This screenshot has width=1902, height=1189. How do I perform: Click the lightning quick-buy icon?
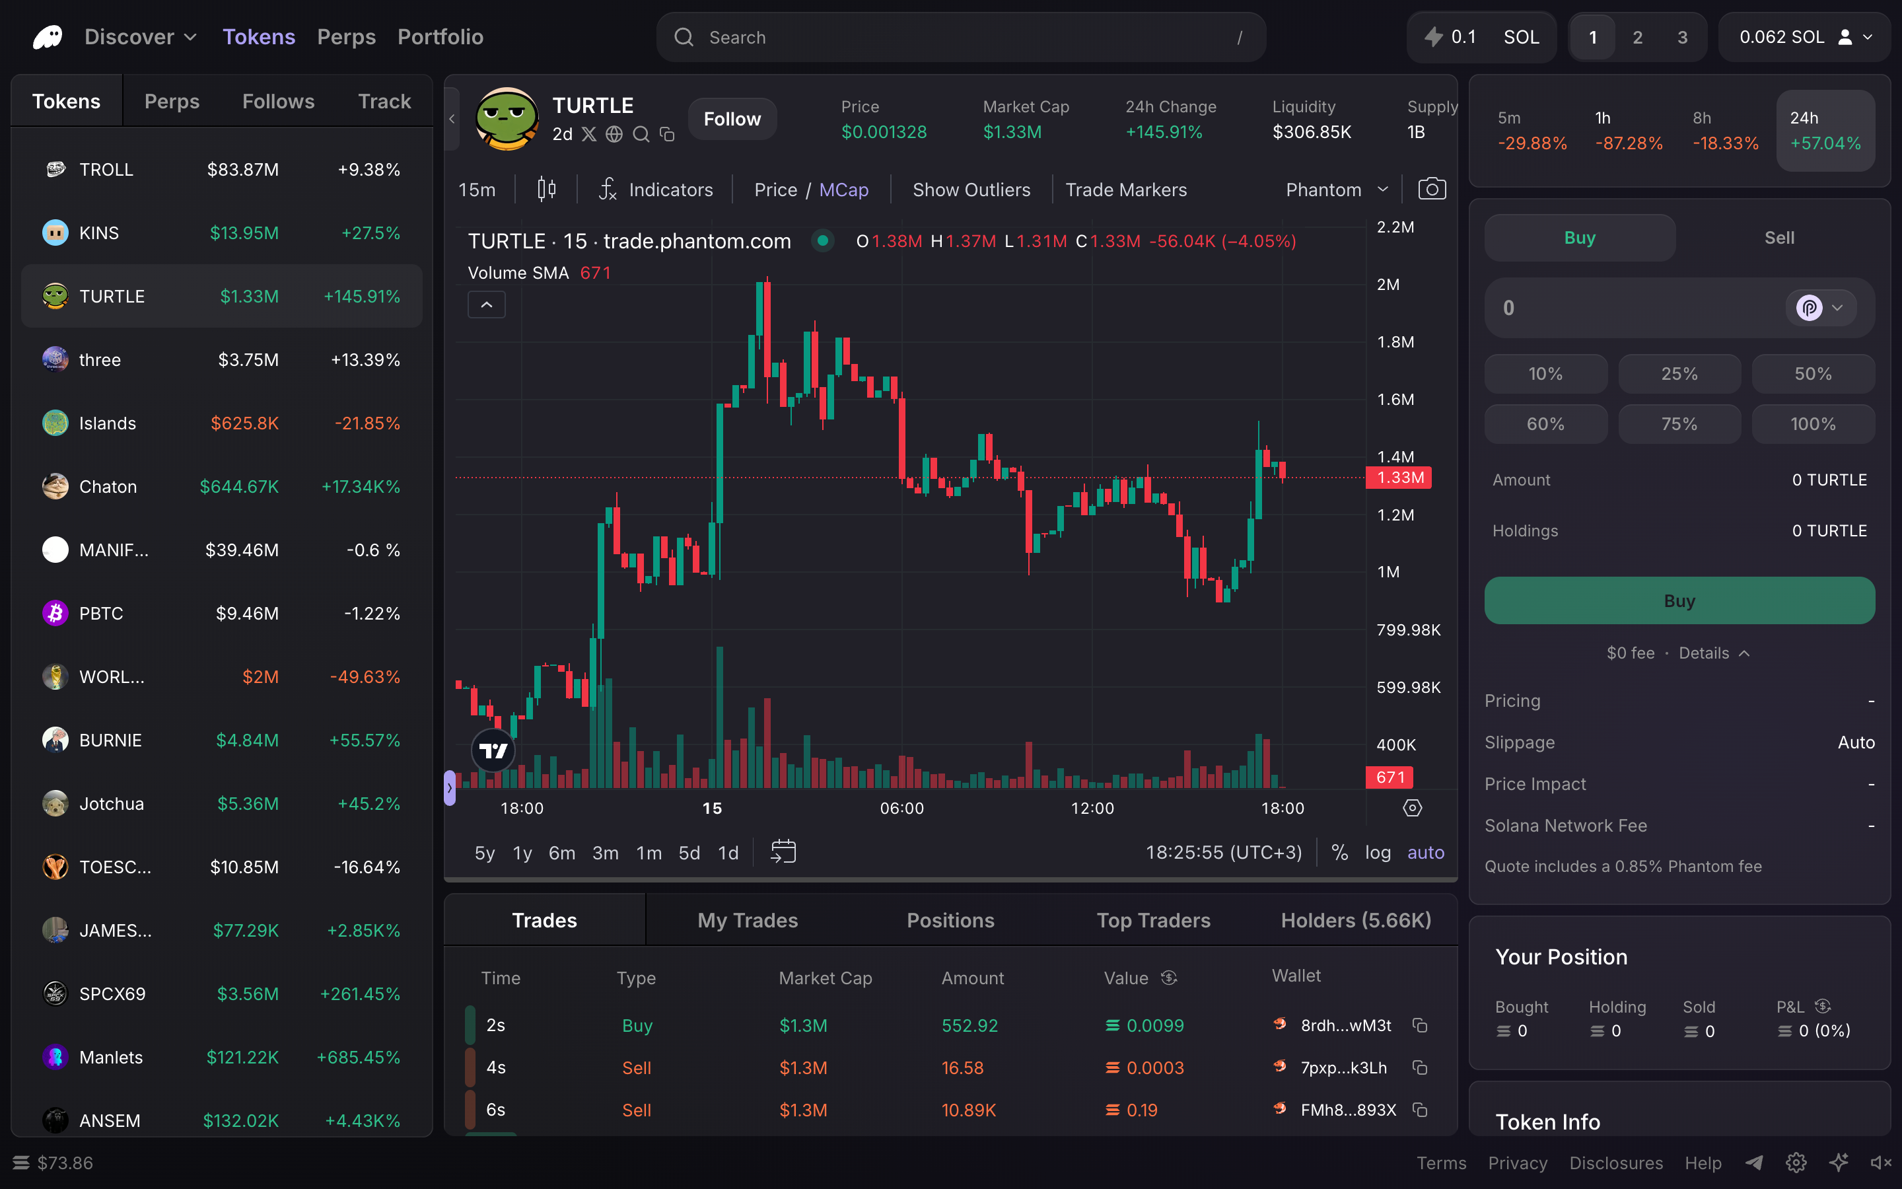pyautogui.click(x=1434, y=37)
